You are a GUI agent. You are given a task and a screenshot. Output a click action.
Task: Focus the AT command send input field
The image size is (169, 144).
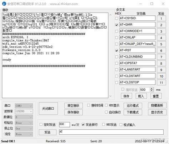(111, 132)
